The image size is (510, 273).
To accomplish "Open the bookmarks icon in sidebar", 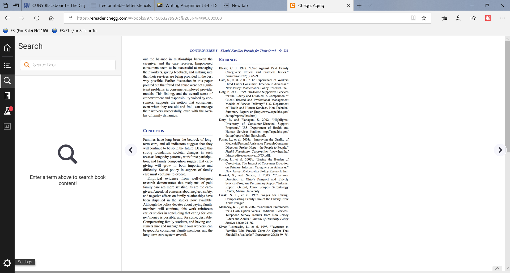I will [x=7, y=96].
